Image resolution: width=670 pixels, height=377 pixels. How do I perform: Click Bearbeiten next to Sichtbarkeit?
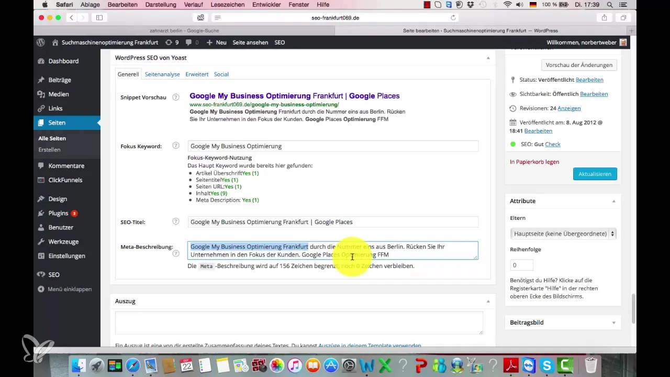click(x=594, y=94)
